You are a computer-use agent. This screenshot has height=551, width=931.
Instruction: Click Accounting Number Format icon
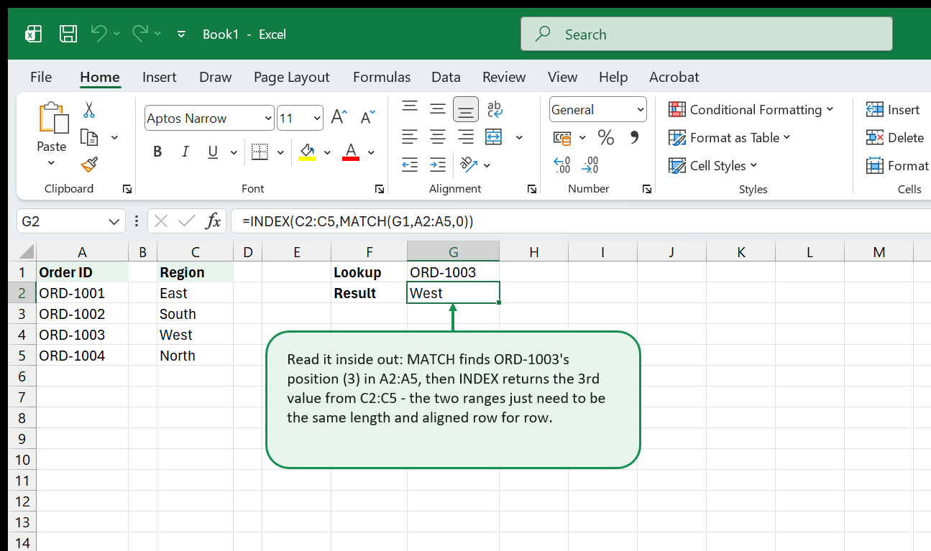point(562,137)
